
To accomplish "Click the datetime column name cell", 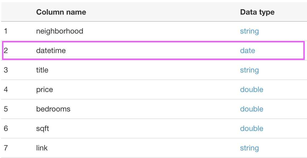I will 51,51.
